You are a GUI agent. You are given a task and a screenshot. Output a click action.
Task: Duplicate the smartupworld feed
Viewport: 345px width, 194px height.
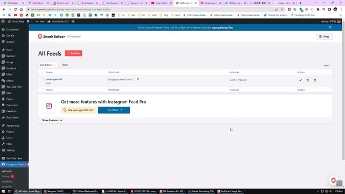point(308,80)
